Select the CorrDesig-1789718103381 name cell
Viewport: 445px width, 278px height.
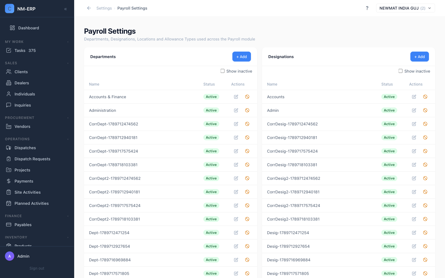(292, 165)
